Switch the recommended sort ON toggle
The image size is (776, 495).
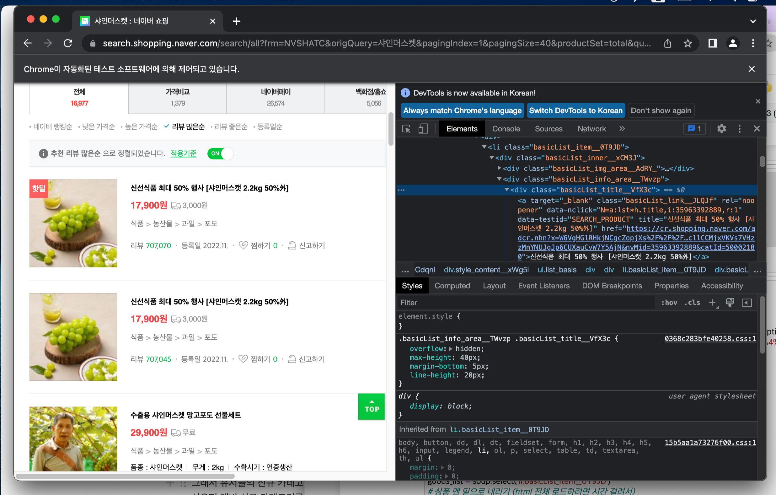(220, 153)
